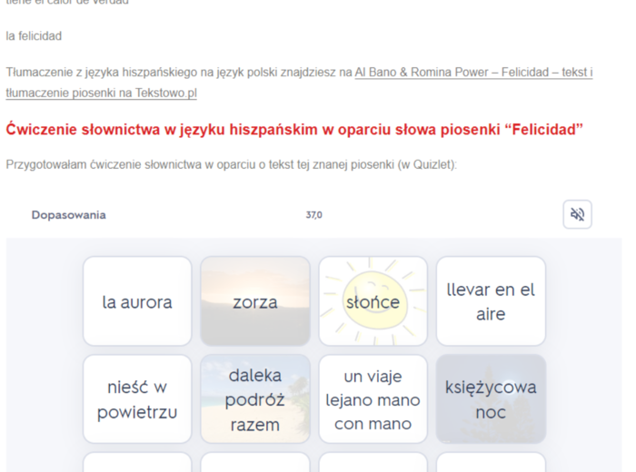Click the cut-off card below 'nieść w powietrzu'
Screen dimensions: 636x472
(137, 462)
